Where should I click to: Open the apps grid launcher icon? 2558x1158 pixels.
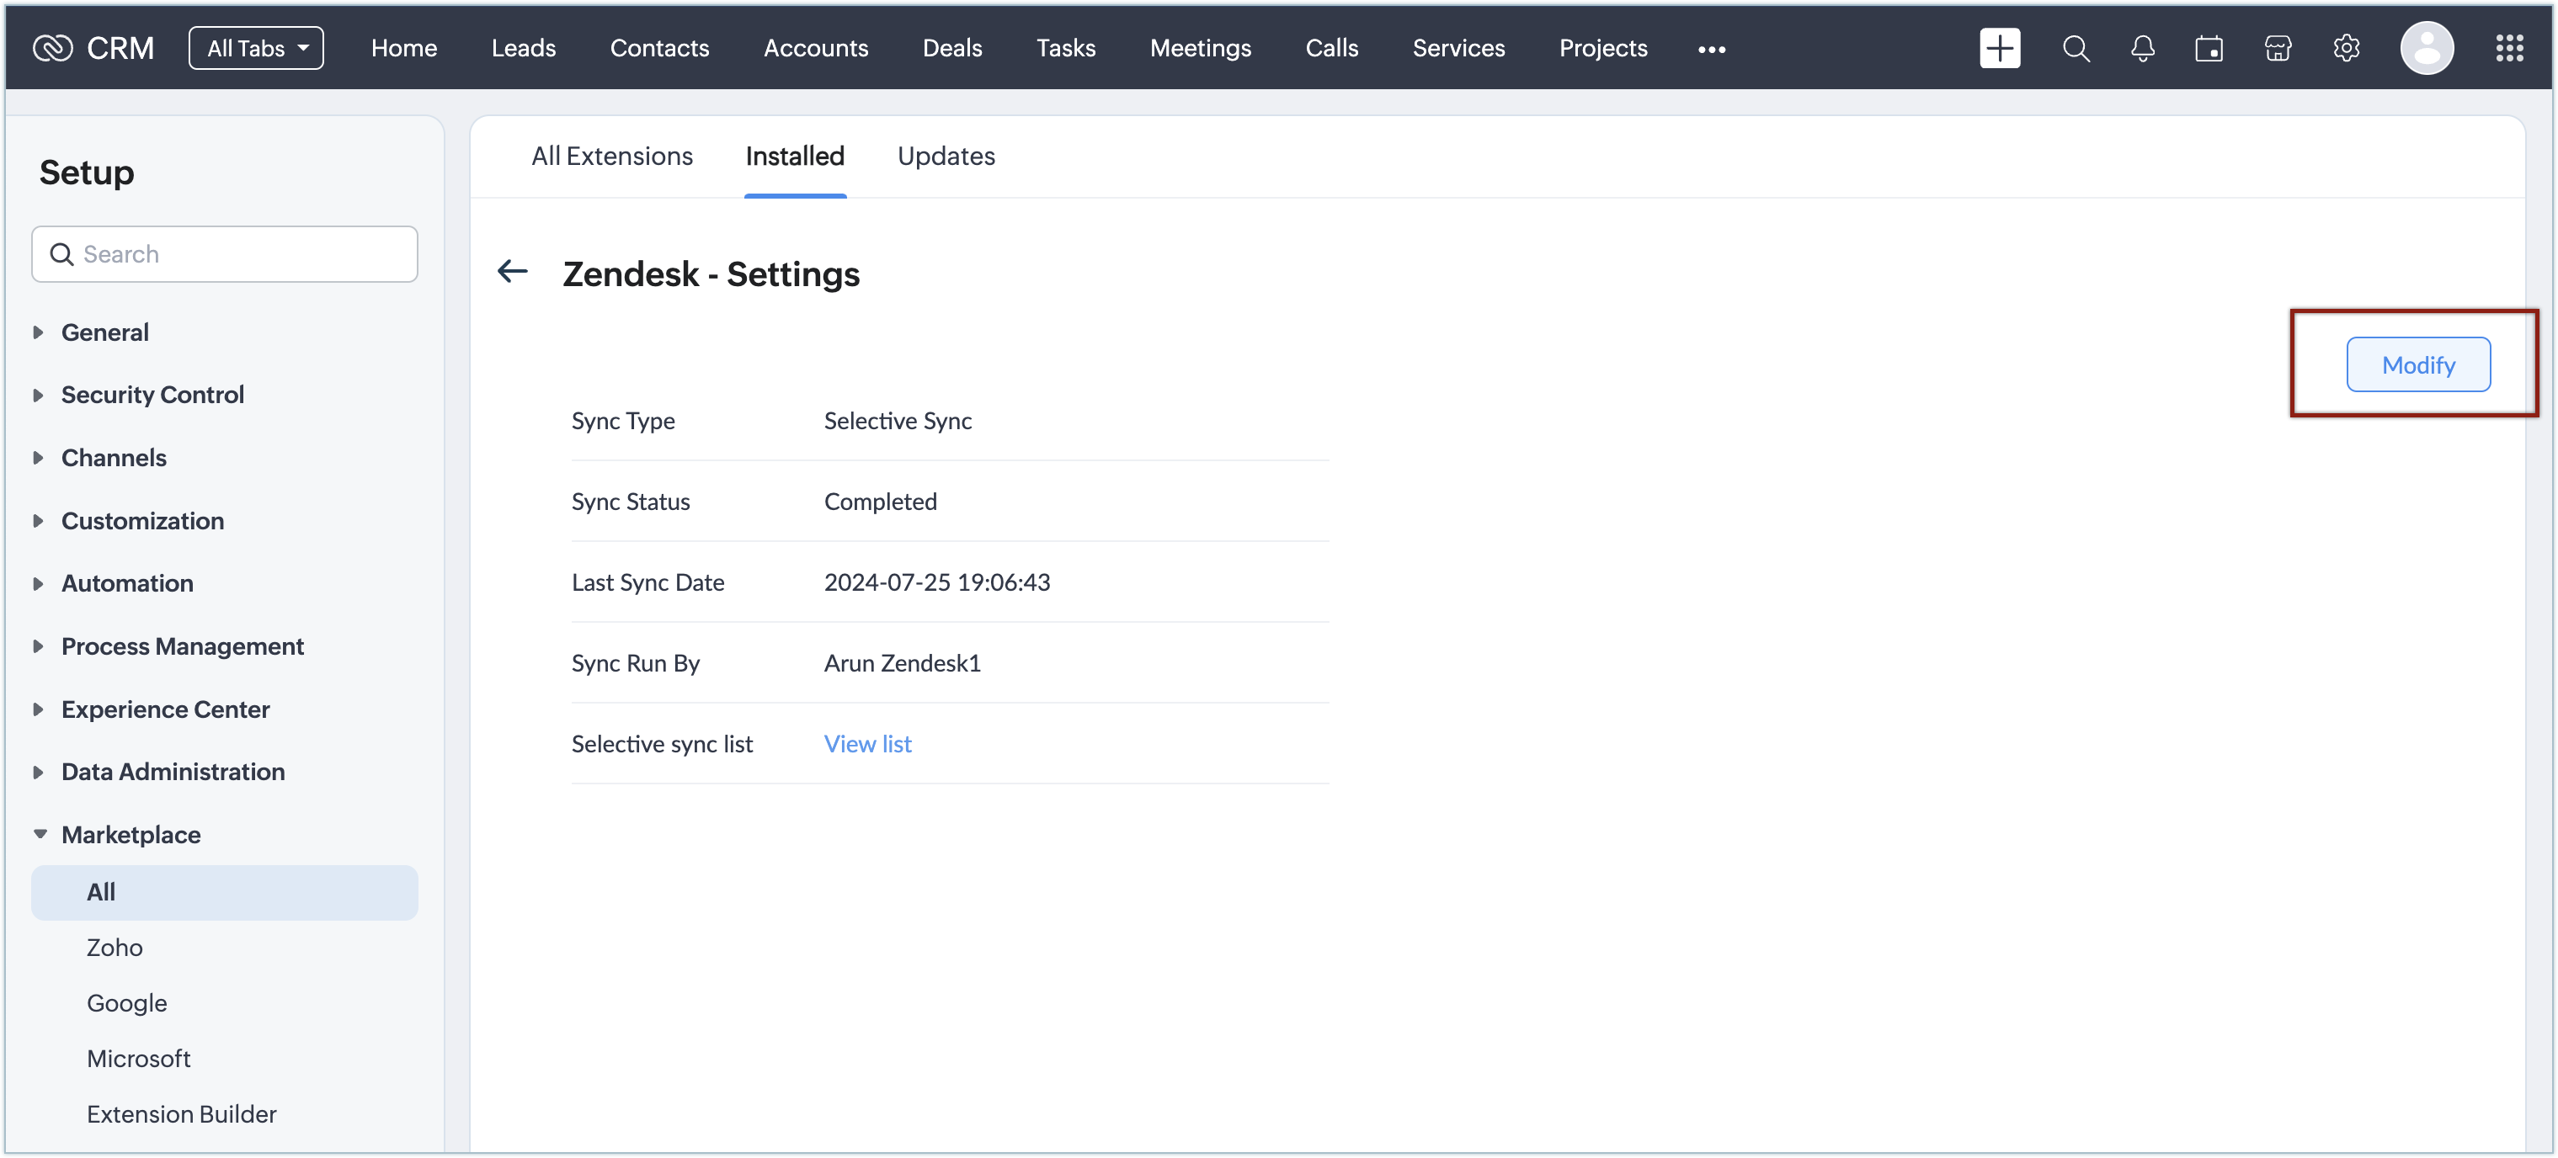pyautogui.click(x=2508, y=48)
